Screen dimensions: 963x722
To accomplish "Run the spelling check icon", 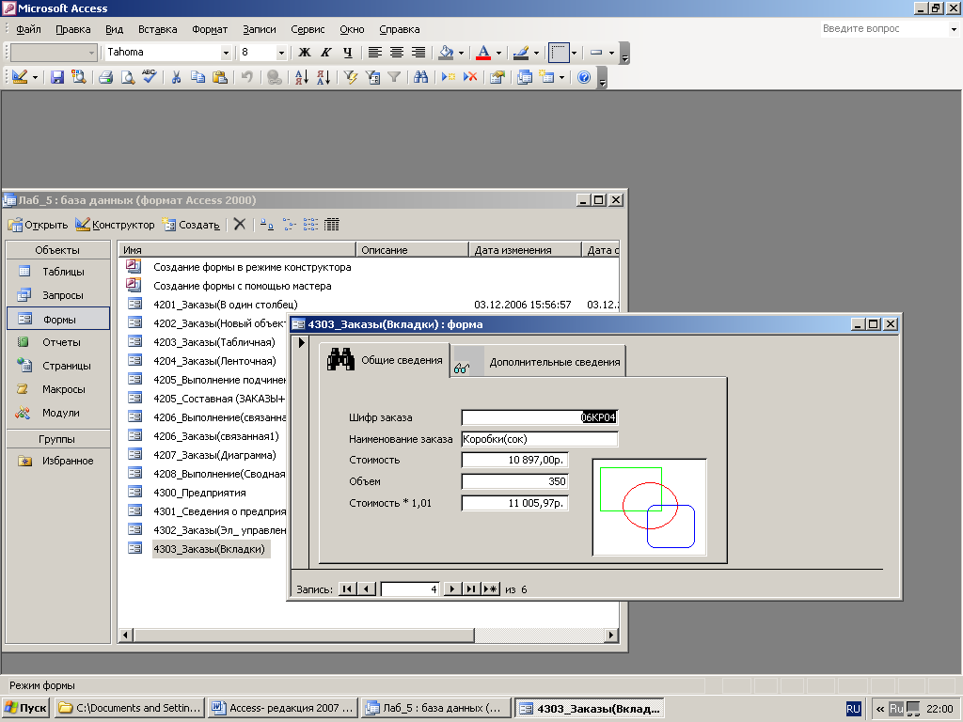I will tap(150, 77).
